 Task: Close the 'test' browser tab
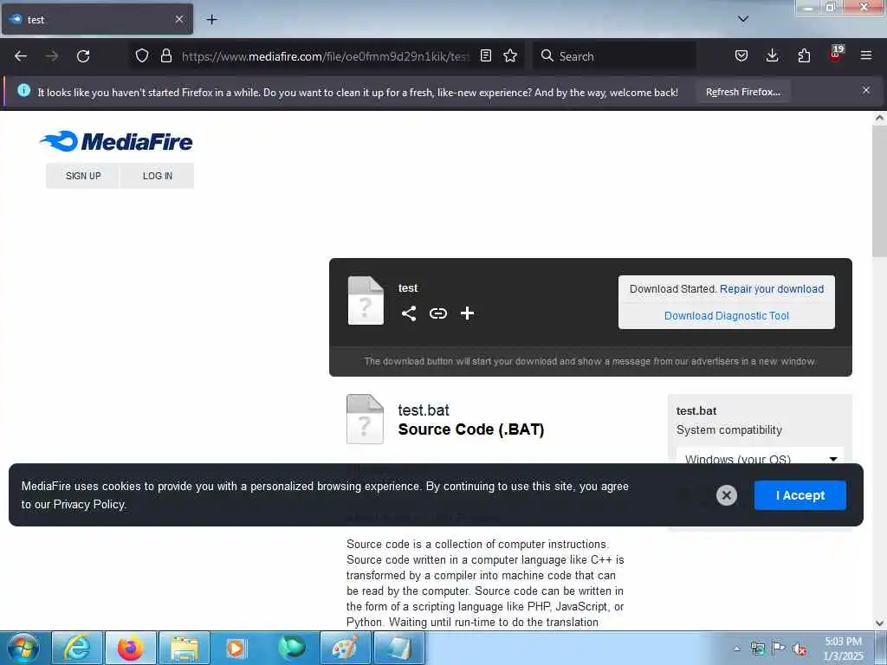click(x=179, y=19)
